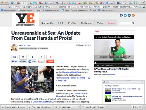The image size is (146, 110).
Task: Open the red Comment button
Action: (x=50, y=61)
